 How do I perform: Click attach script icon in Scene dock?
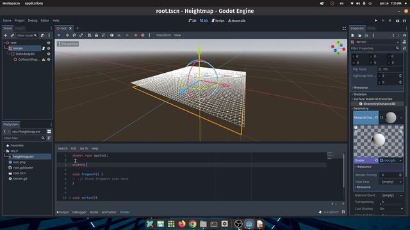(43, 35)
